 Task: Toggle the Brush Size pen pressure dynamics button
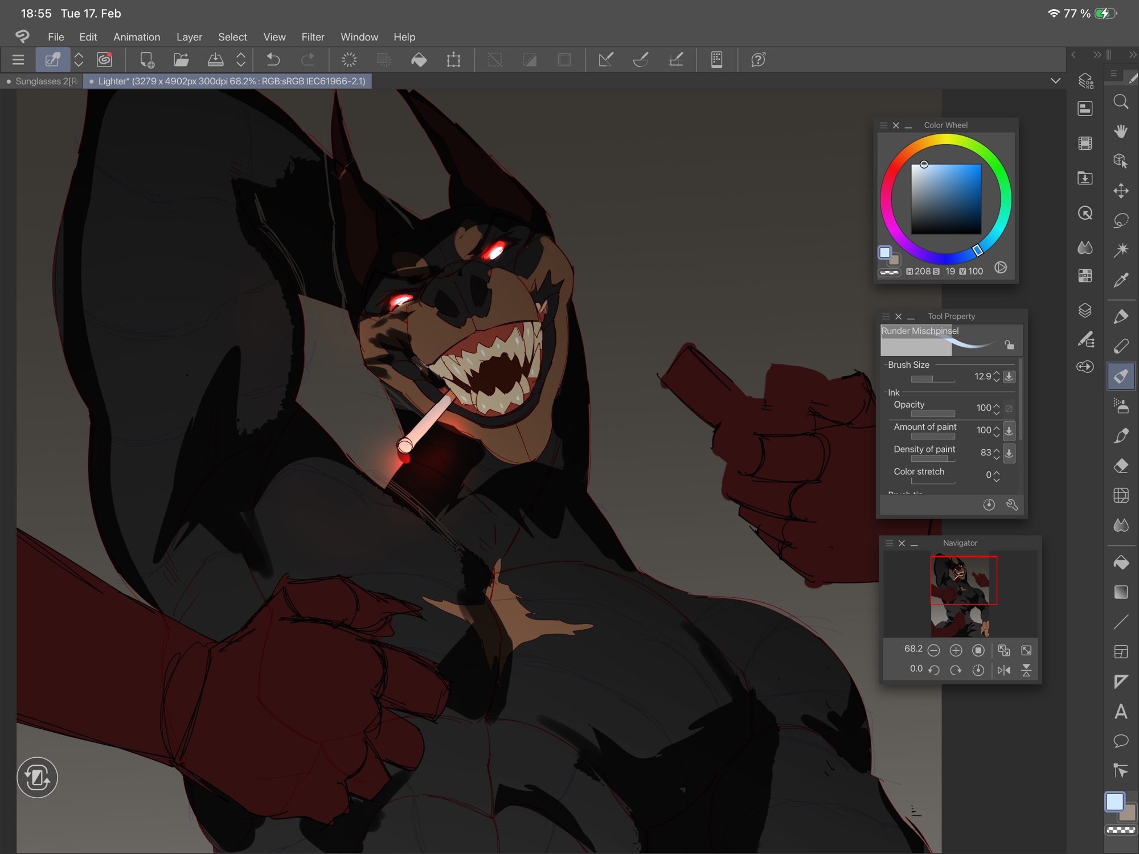(x=1009, y=376)
